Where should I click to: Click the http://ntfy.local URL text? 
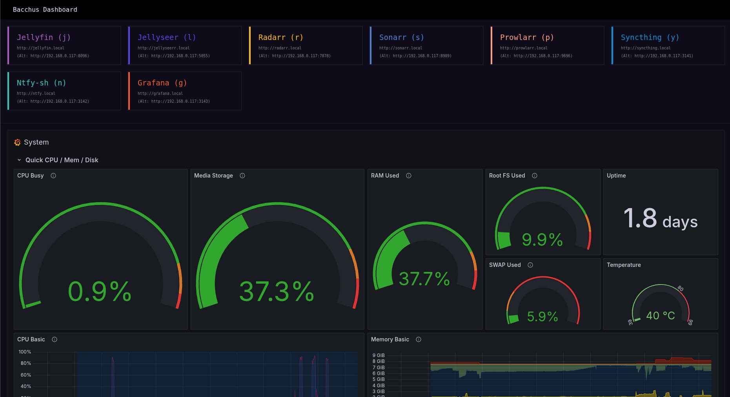pos(36,93)
